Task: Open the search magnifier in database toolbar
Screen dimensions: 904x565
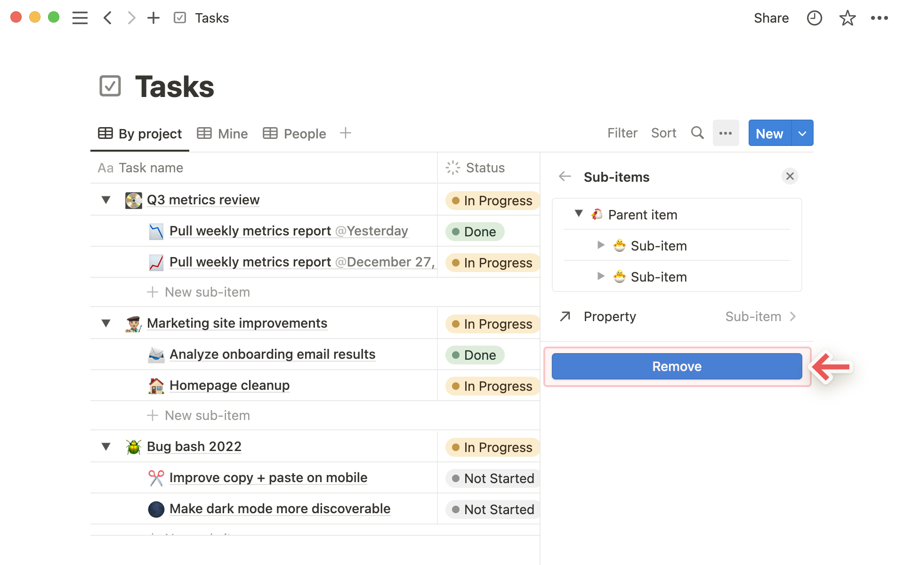Action: pyautogui.click(x=697, y=133)
